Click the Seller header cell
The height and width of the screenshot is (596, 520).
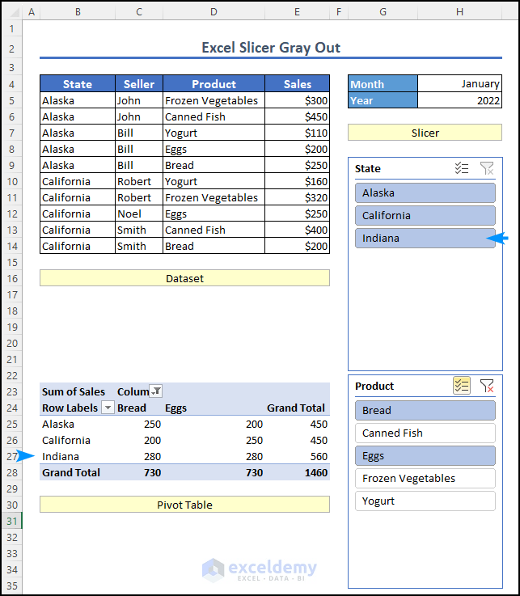pos(139,83)
